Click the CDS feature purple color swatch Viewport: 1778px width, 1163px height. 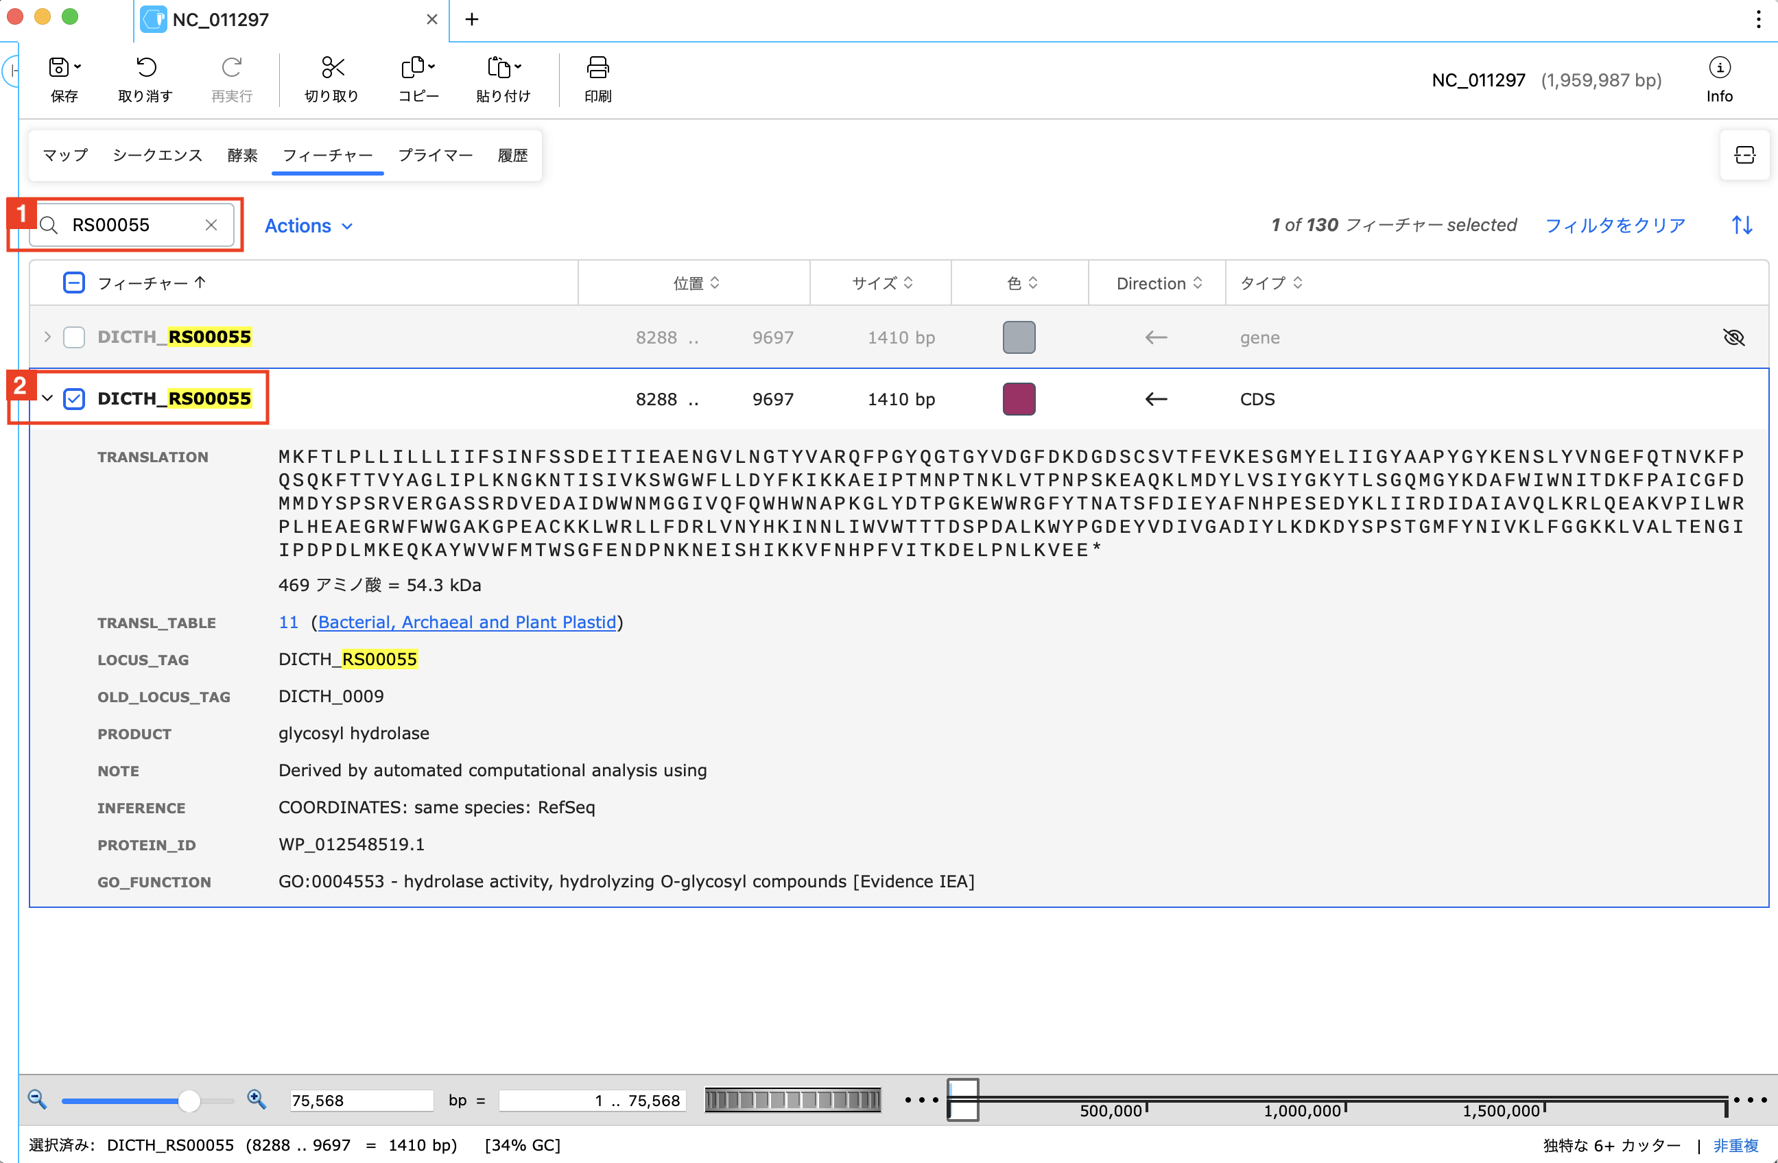1018,399
